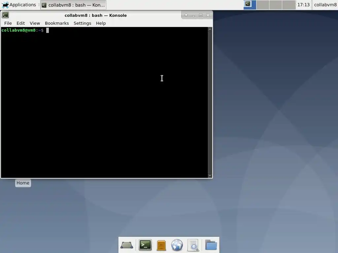Screen dimensions: 338x253
Task: Switch to the third workspace
Action: tap(276, 5)
